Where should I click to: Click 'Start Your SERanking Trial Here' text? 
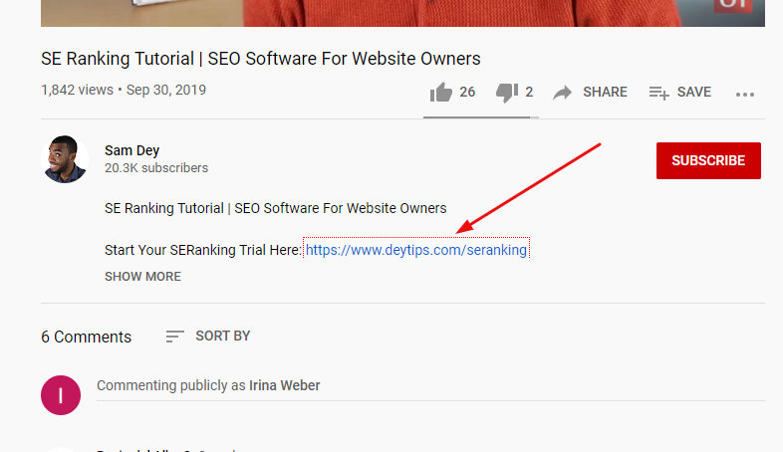click(x=203, y=250)
